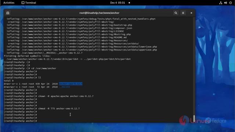
Task: Close the terminal window
Action: 191,13
